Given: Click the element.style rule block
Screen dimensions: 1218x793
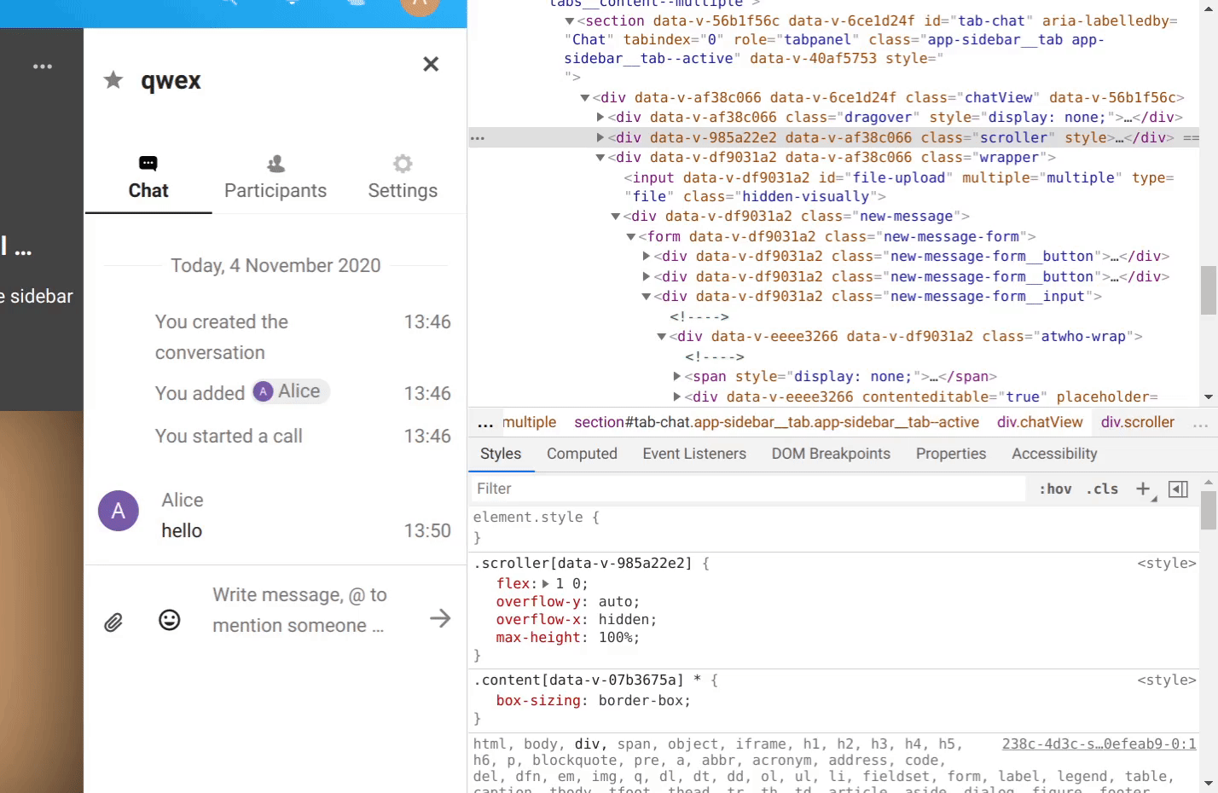Looking at the screenshot, I should pos(834,527).
